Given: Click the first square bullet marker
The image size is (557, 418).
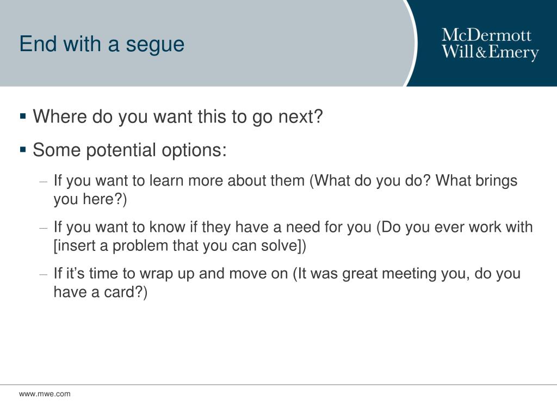Looking at the screenshot, I should point(23,116).
